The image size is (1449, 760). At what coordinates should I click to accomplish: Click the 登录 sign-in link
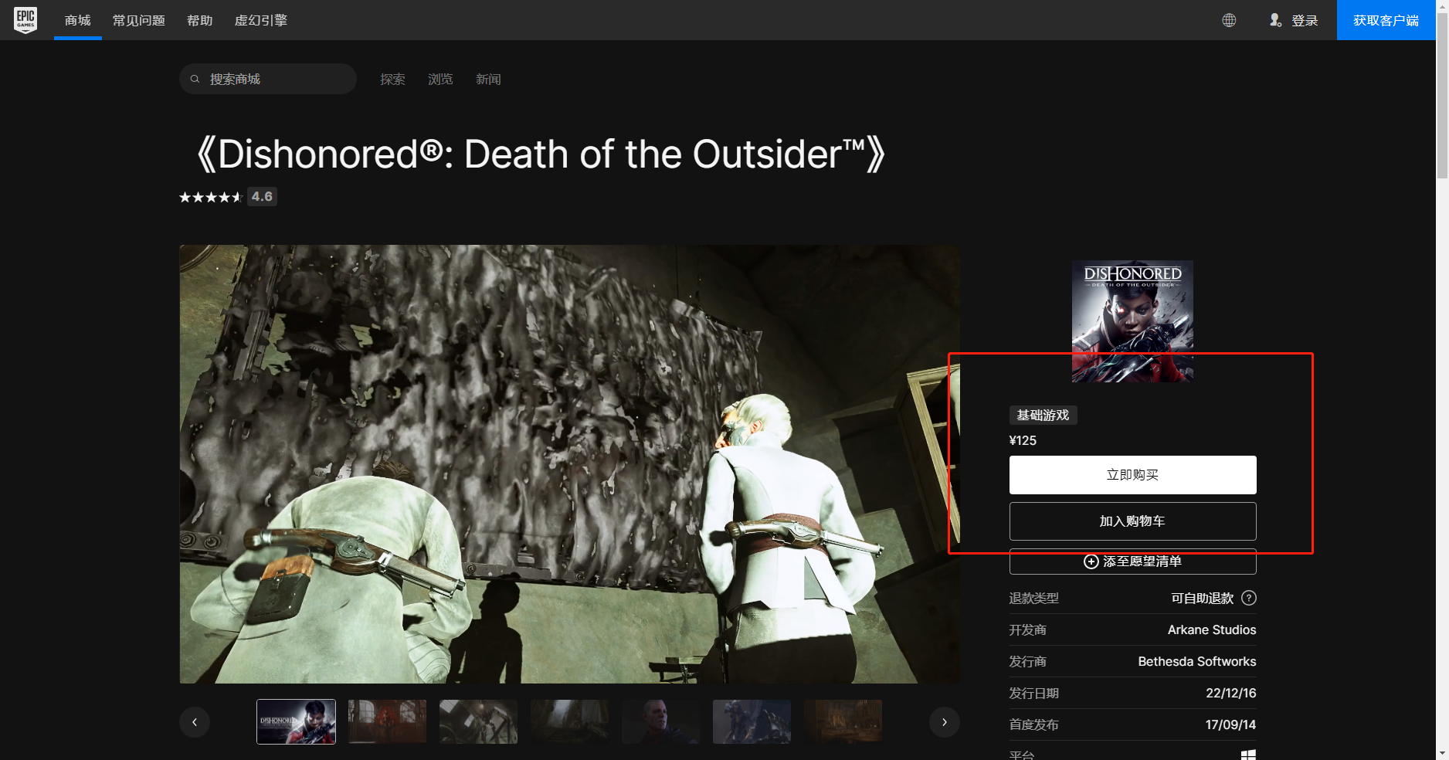tap(1305, 20)
